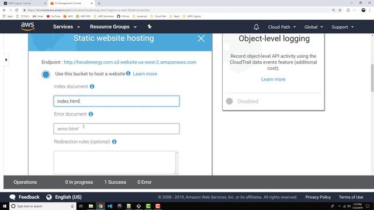Open the Global region dropdown

pos(313,27)
